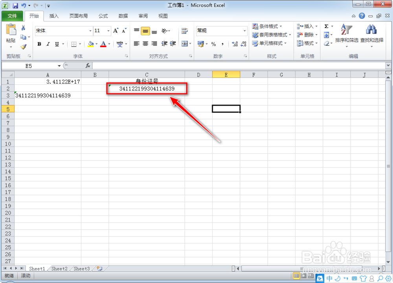Click the AutoSum Σ icon
Screen dimensions: 393x283
pos(327,26)
